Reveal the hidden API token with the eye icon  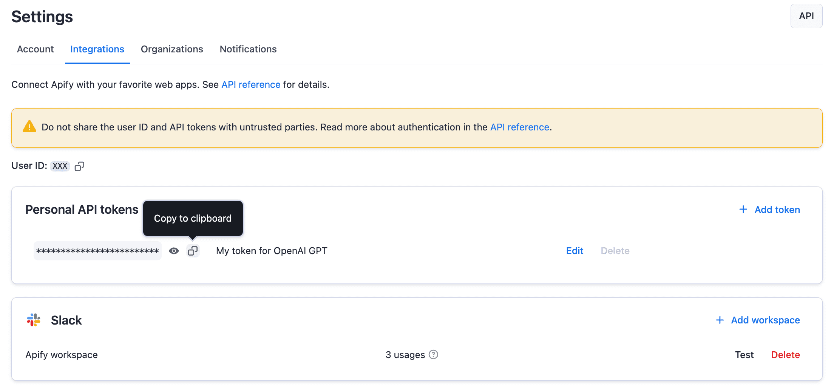174,250
